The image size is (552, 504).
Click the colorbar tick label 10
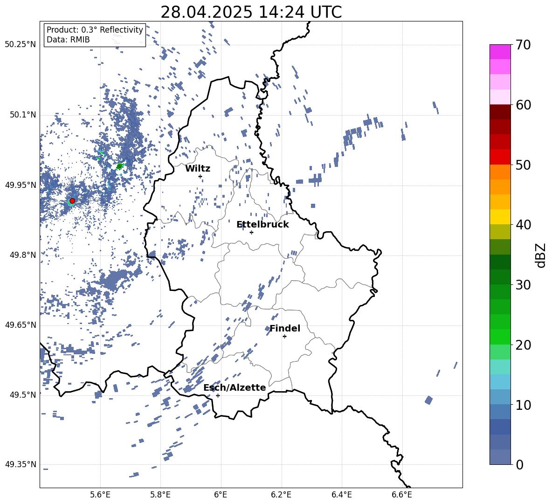click(x=523, y=405)
